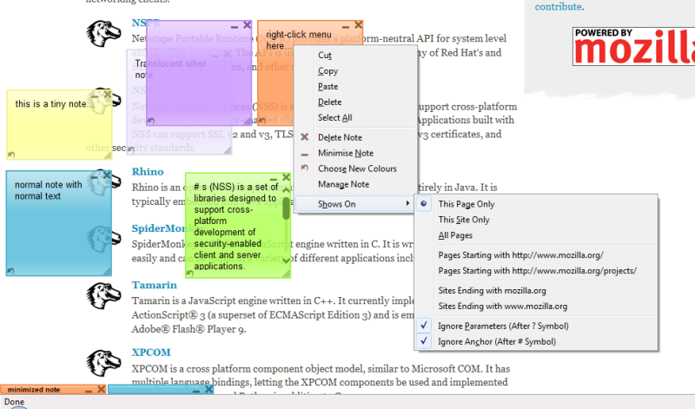Click Copy in the context menu

tap(355, 71)
